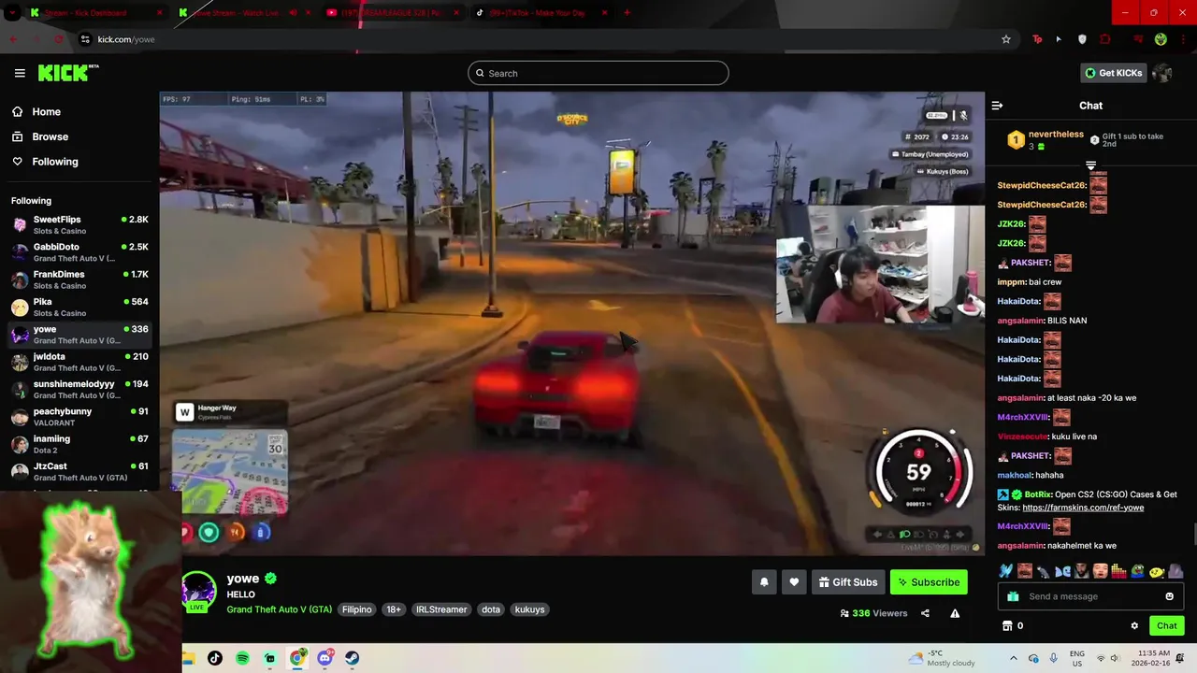
Task: Open Spotify from the taskbar
Action: (x=242, y=658)
